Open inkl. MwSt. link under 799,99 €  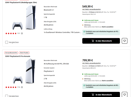[x=91, y=63]
